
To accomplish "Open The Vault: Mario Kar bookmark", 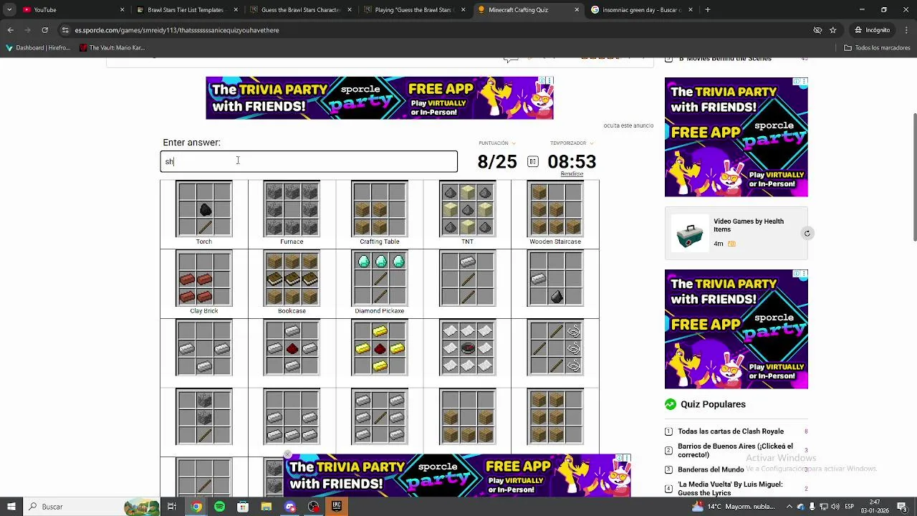I will pos(112,48).
